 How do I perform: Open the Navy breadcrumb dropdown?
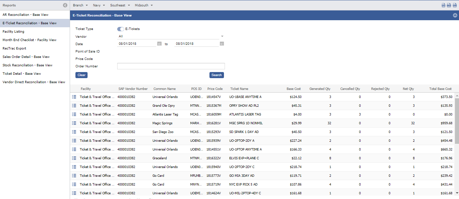point(99,5)
